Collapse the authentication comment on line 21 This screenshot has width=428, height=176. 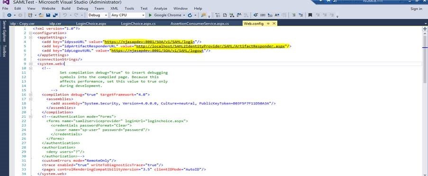point(30,116)
